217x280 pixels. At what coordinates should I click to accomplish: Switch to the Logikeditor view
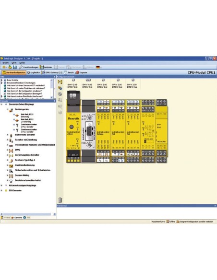(34, 72)
